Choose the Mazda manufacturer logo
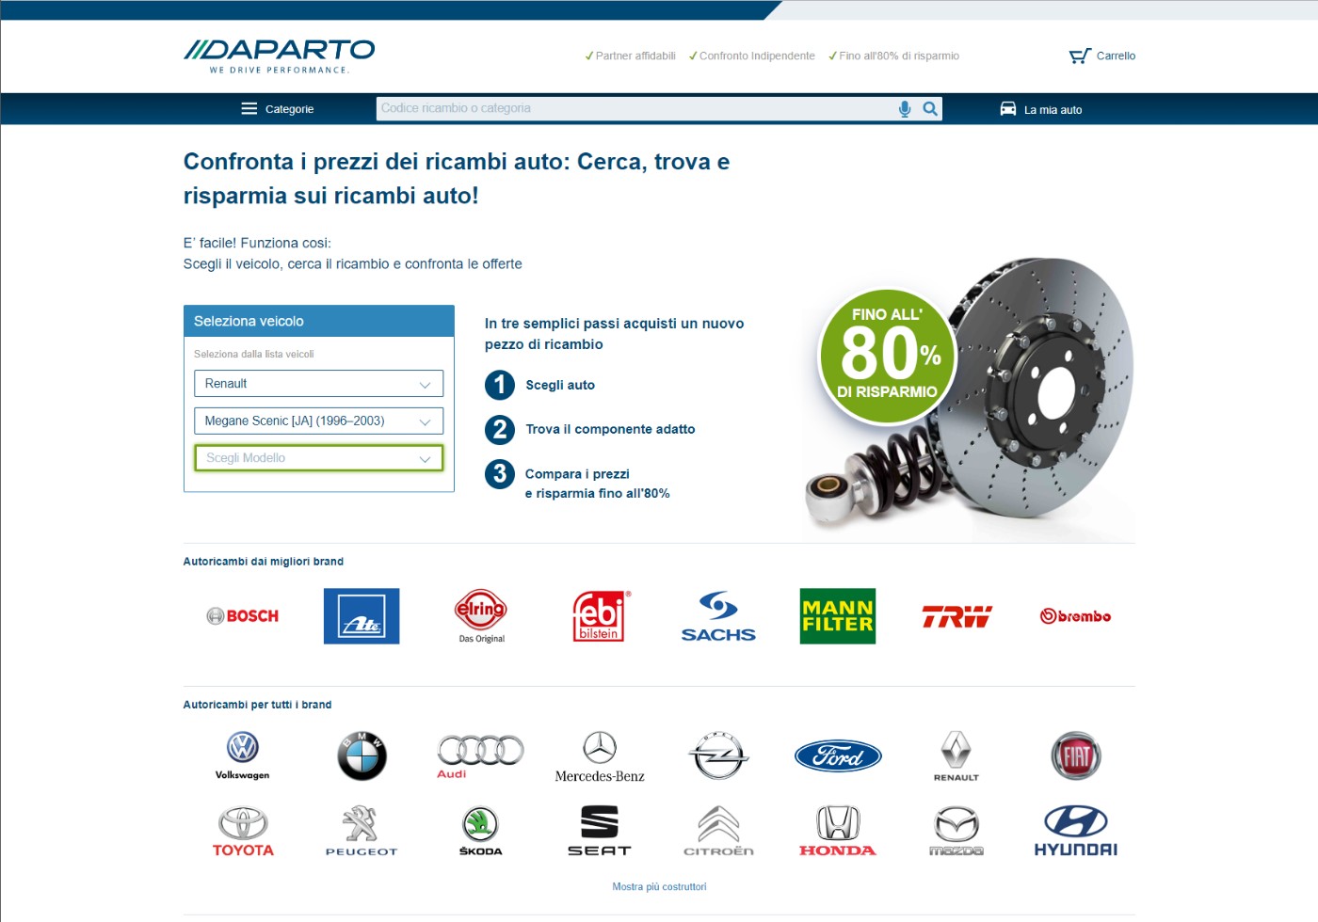The width and height of the screenshot is (1318, 922). pyautogui.click(x=956, y=831)
